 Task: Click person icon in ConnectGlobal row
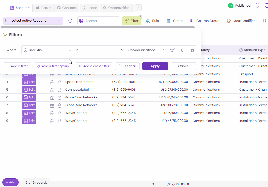coord(60,90)
